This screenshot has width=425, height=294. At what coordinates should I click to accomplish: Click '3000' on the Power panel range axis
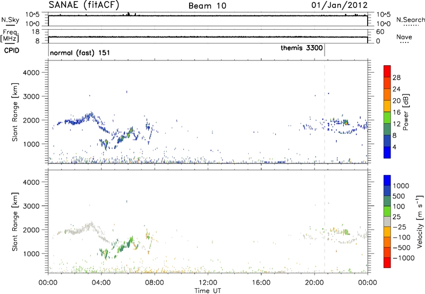(x=31, y=97)
